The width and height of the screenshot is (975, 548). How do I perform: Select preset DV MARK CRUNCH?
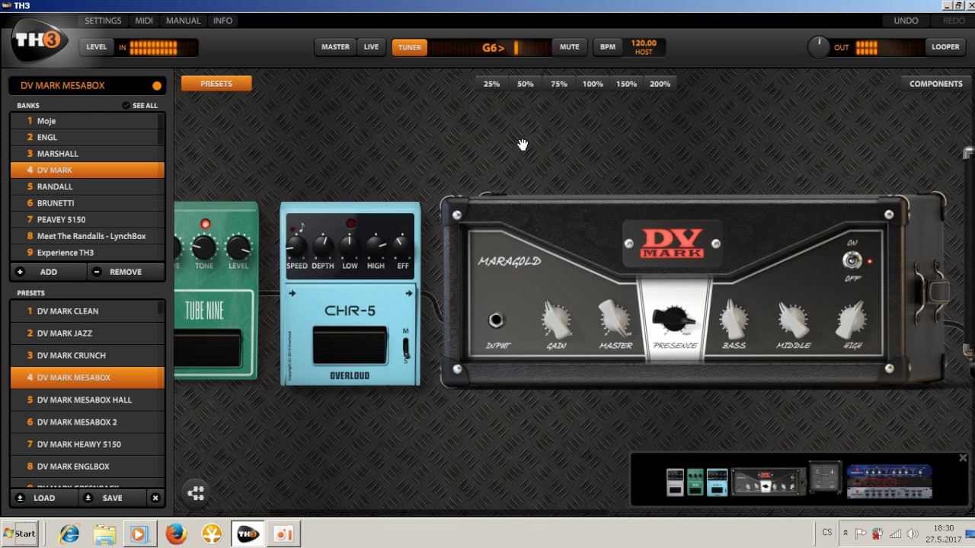coord(88,355)
